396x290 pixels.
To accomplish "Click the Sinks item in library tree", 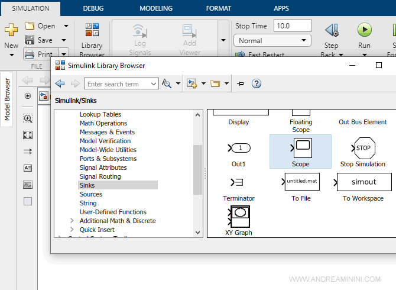I will pyautogui.click(x=118, y=185).
